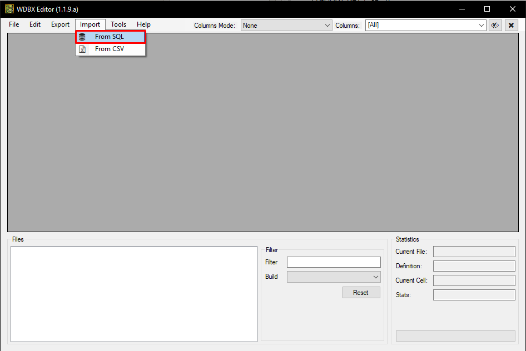Image resolution: width=526 pixels, height=351 pixels.
Task: Click the Definition statistics field
Action: point(474,266)
